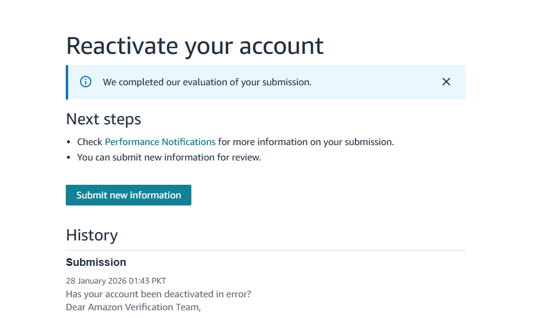Click the 'Dear Amazon Verification Team' line

click(x=133, y=307)
